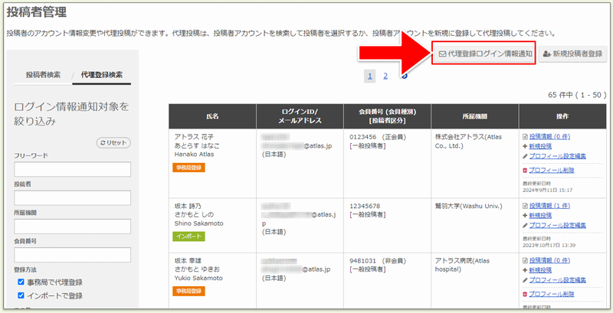The image size is (613, 313).
Task: Click envelope icon in 代理登録ログイン情報通知 button
Action: coord(443,54)
